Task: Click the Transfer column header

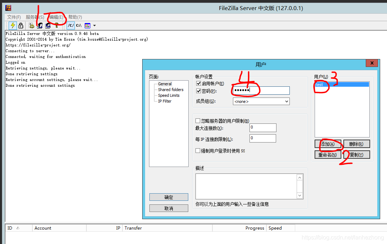Action: 167,228
